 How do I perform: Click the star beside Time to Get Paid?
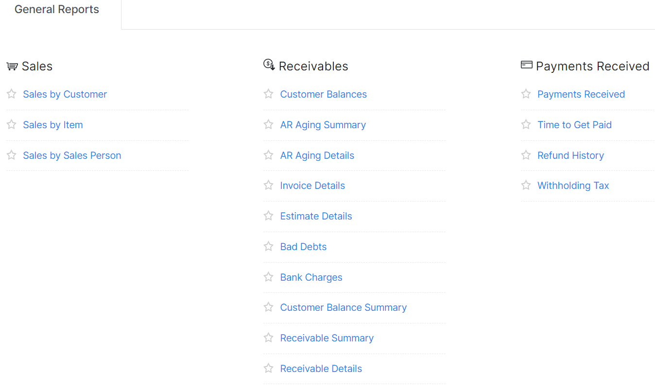point(526,124)
